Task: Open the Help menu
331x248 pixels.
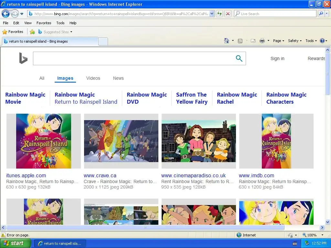Action: tap(73, 23)
